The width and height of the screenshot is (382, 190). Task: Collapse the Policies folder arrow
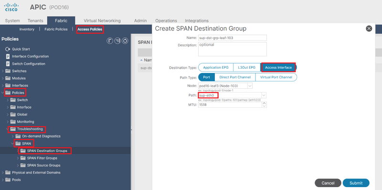coord(3,93)
